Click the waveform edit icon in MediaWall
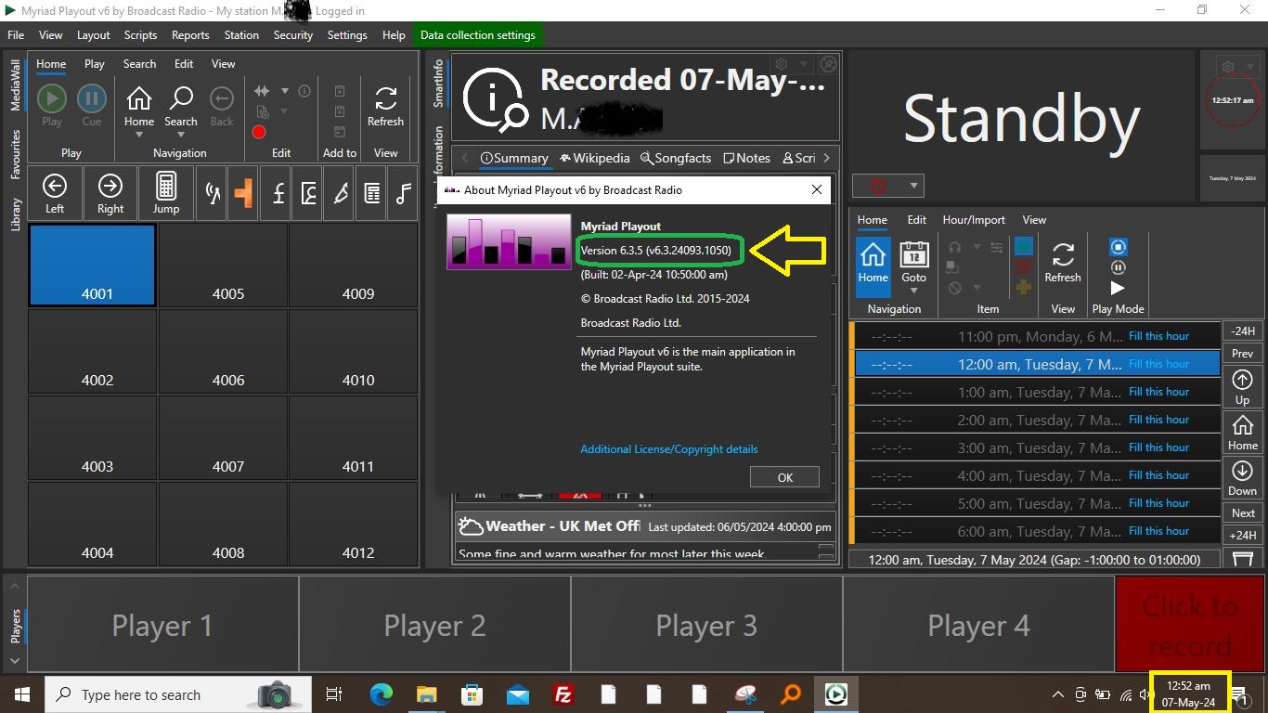 [262, 91]
